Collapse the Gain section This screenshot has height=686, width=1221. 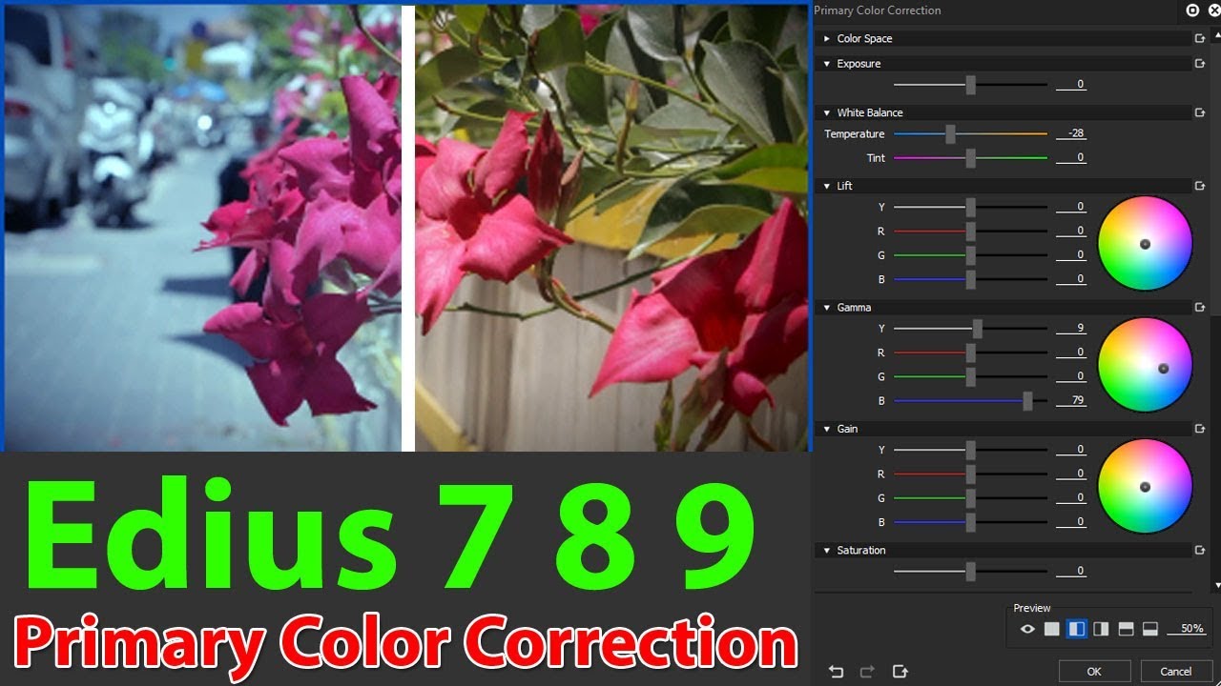click(827, 429)
